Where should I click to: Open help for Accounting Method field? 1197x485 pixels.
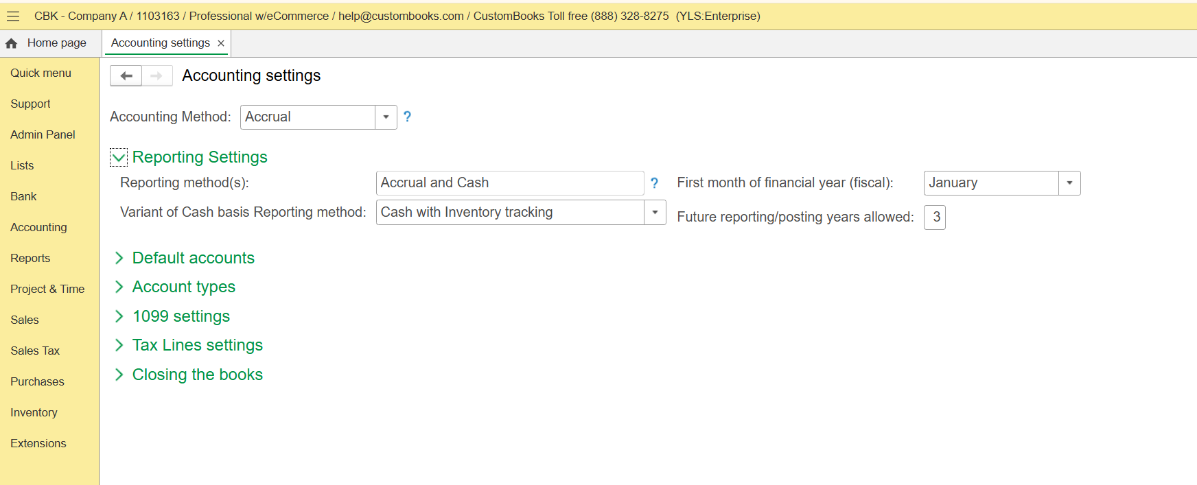click(407, 117)
